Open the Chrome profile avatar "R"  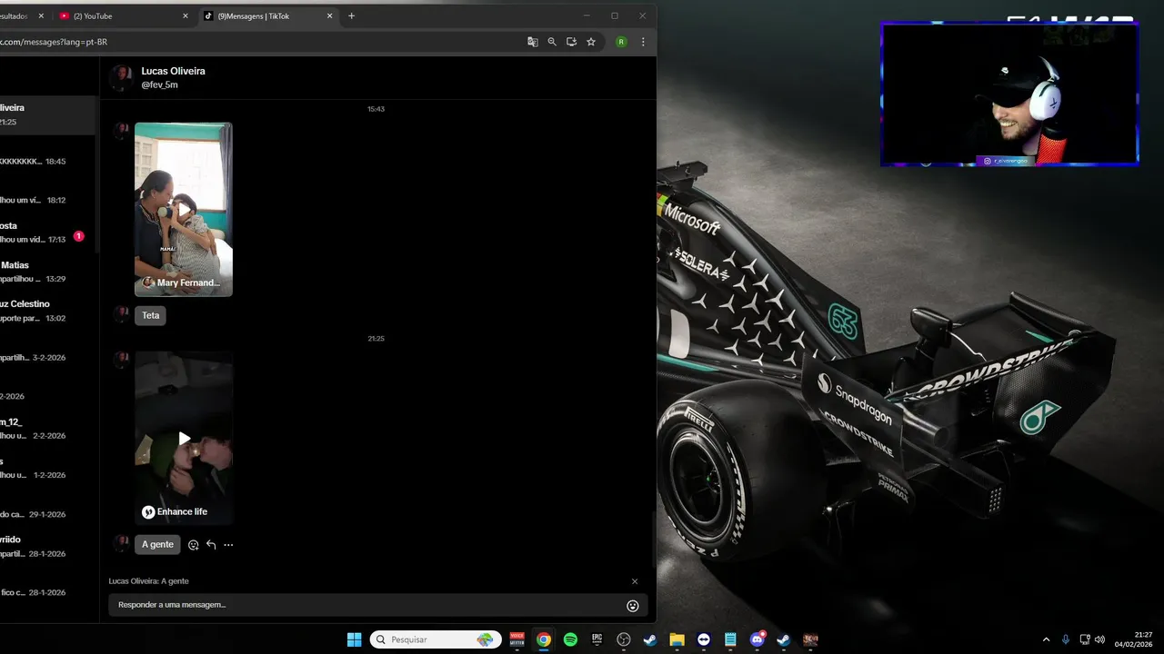point(621,42)
